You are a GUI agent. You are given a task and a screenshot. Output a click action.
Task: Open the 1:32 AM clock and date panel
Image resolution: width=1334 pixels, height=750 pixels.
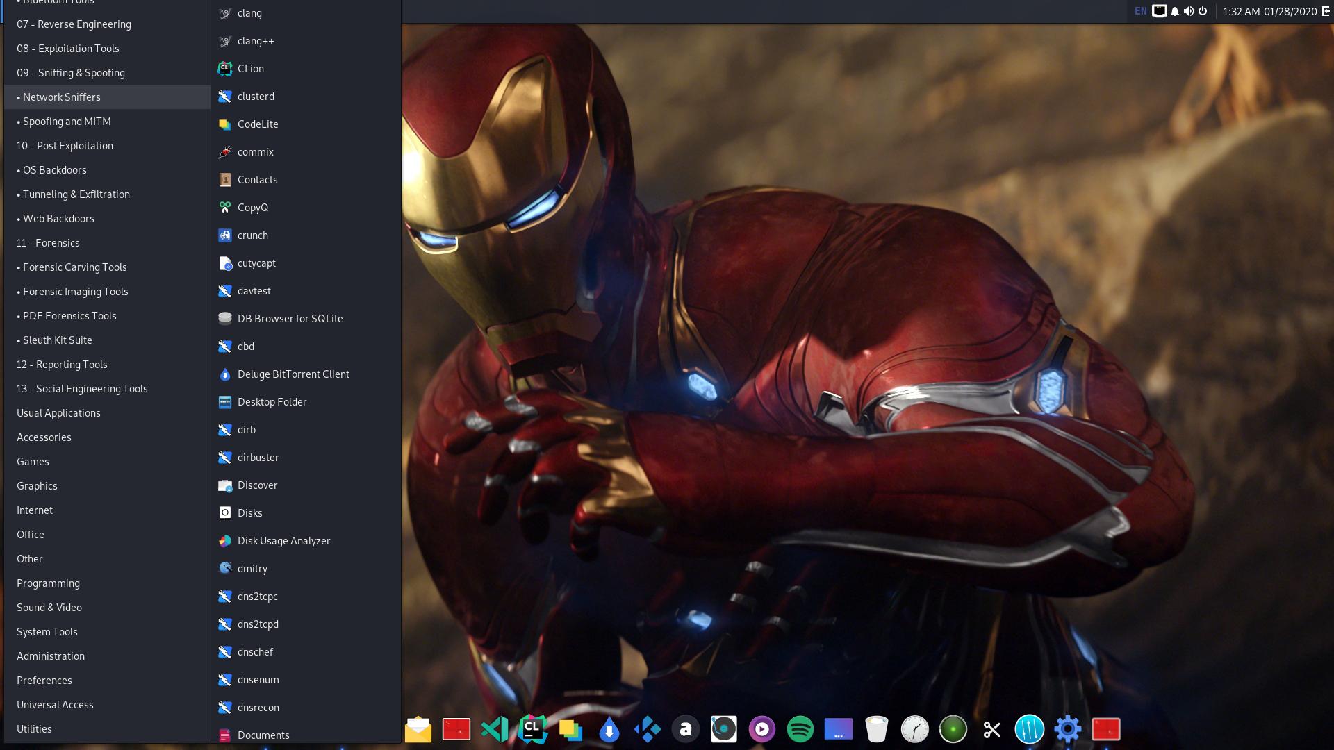tap(1270, 11)
